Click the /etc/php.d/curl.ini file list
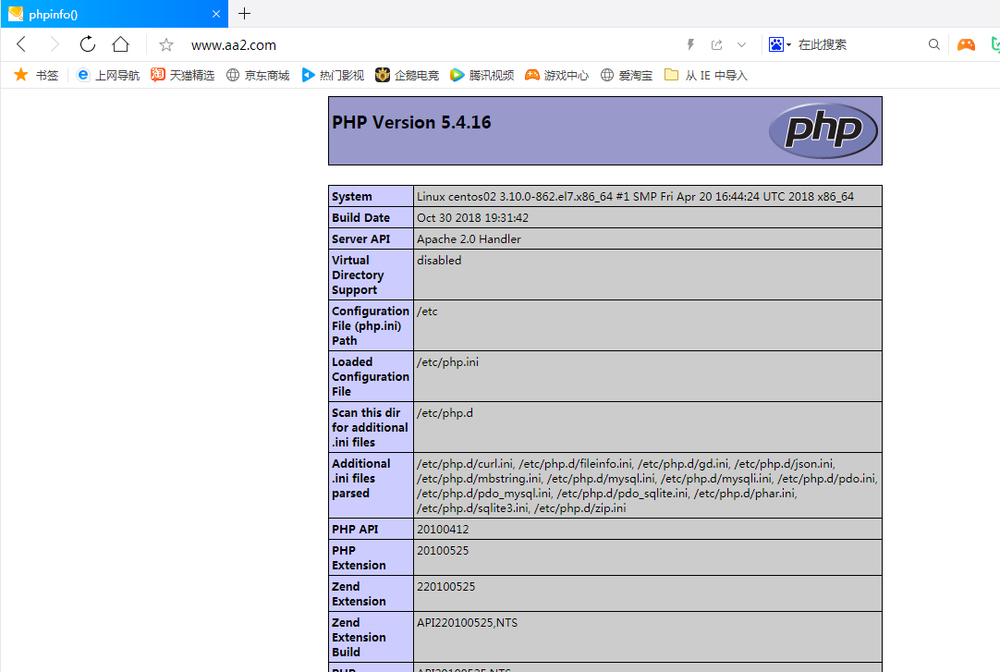The width and height of the screenshot is (1000, 672). (x=647, y=486)
